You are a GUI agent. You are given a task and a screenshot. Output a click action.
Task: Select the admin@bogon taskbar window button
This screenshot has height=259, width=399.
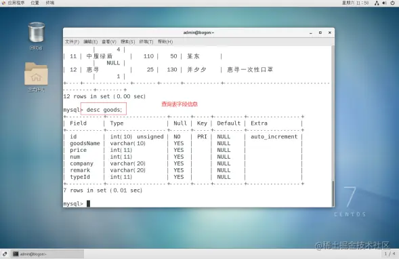tap(47, 254)
